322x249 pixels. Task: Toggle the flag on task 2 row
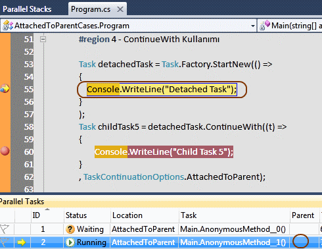pos(5,242)
